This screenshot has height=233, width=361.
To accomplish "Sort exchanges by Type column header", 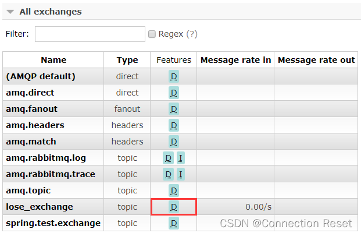I will pos(127,60).
